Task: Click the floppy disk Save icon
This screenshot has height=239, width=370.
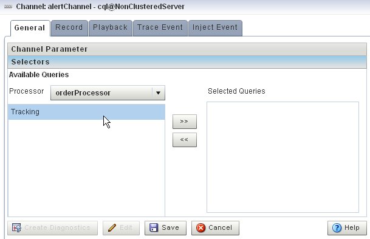Action: [154, 228]
